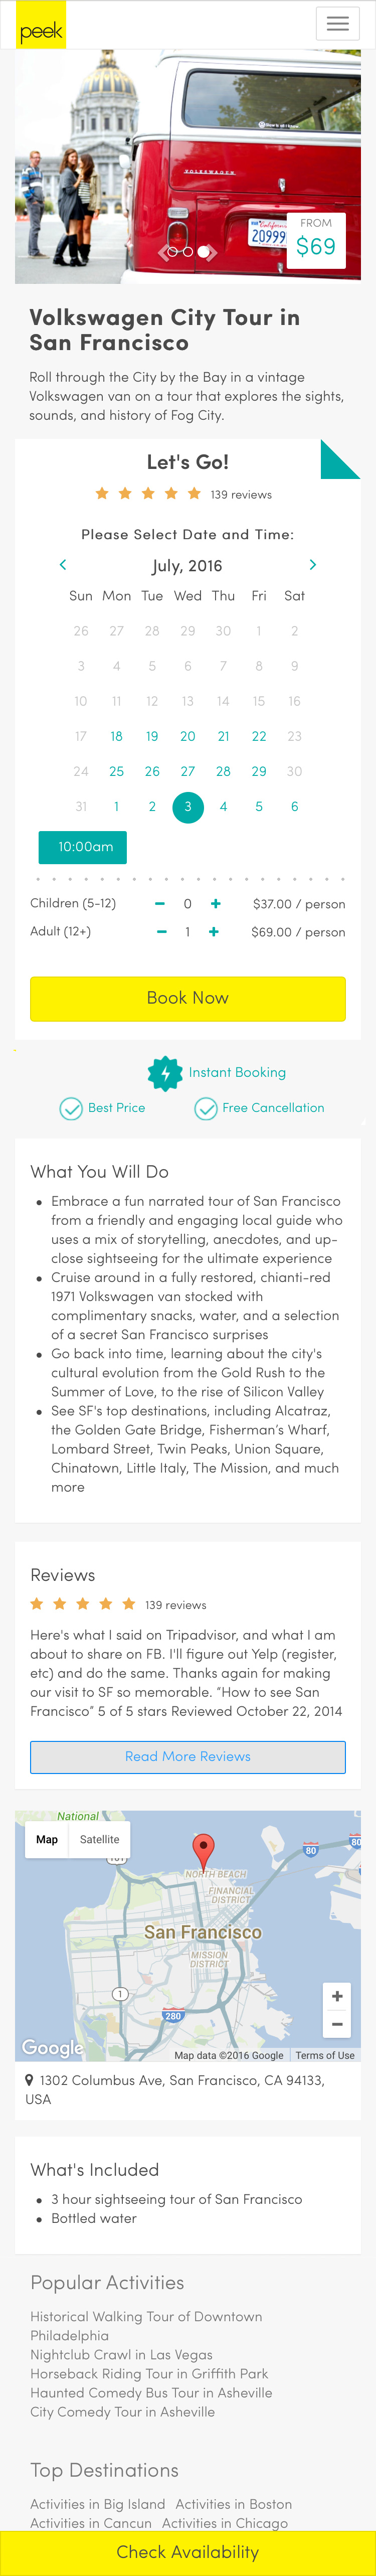This screenshot has width=376, height=2576.
Task: Switch map to Map view
Action: 47,1839
